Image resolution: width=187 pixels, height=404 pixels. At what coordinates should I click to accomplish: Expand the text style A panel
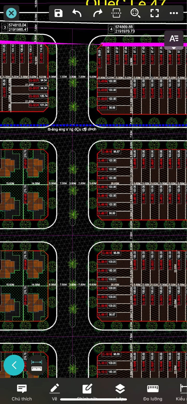(174, 40)
